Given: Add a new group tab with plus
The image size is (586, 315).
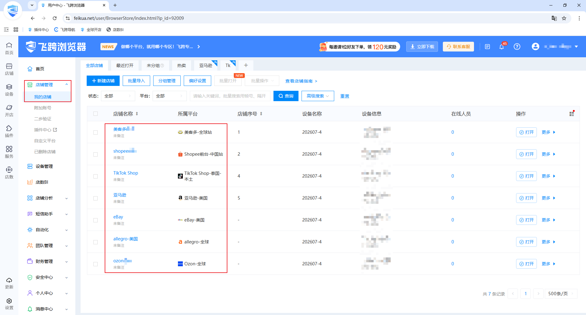Looking at the screenshot, I should tap(246, 65).
